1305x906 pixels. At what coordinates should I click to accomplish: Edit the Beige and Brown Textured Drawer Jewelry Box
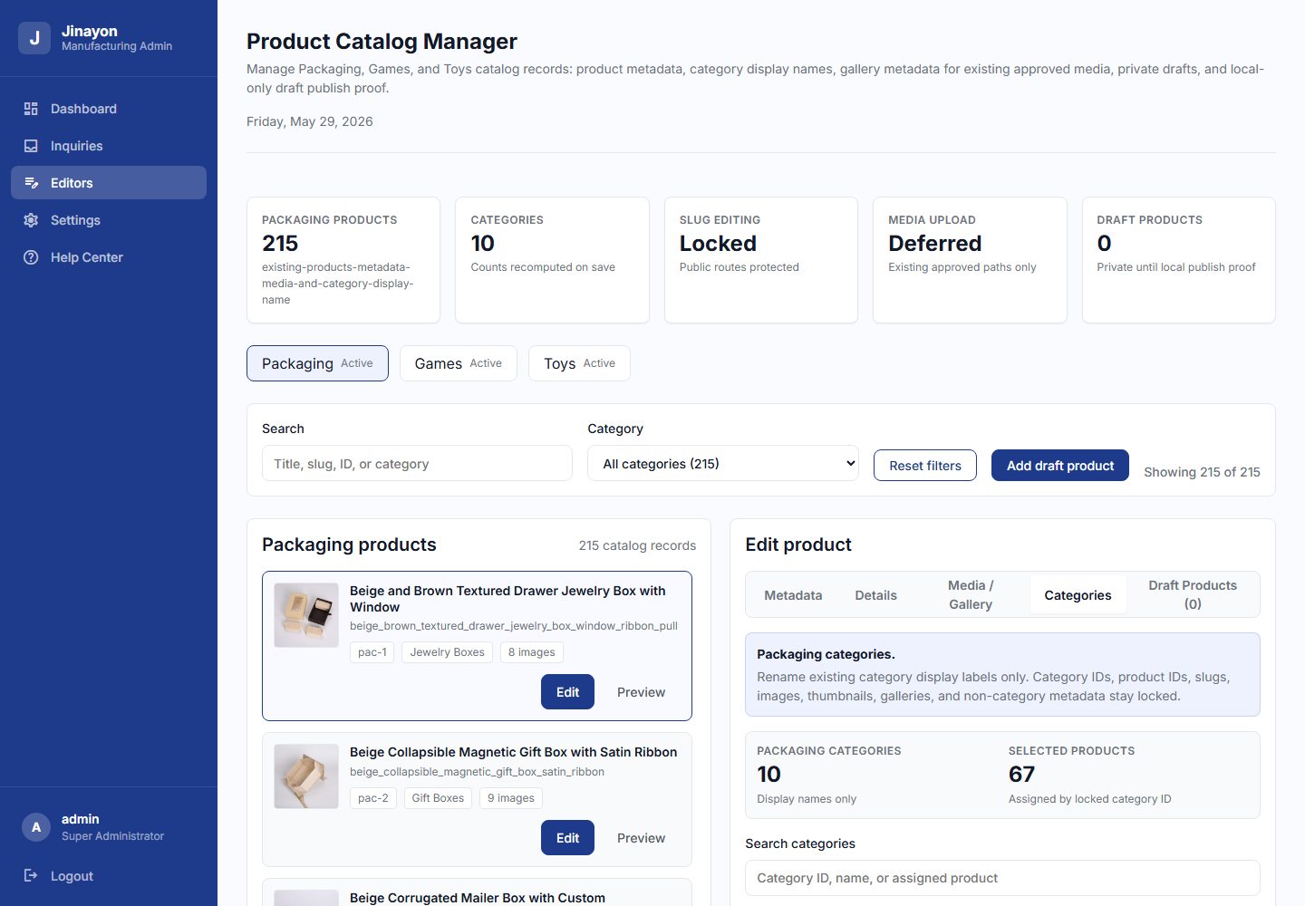tap(567, 692)
